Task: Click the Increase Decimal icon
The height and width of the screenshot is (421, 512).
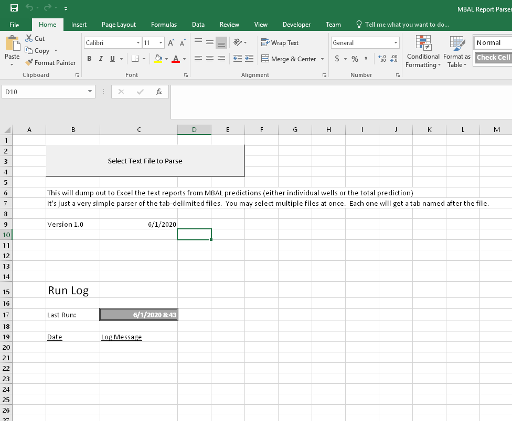Action: pyautogui.click(x=381, y=59)
